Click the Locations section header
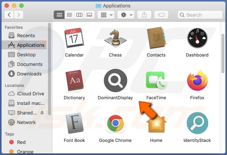 pos(14,85)
